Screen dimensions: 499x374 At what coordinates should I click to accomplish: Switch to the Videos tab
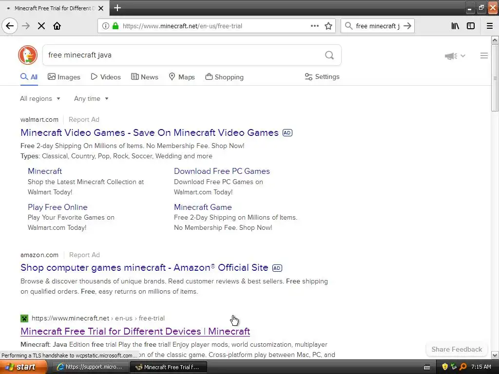click(x=106, y=77)
